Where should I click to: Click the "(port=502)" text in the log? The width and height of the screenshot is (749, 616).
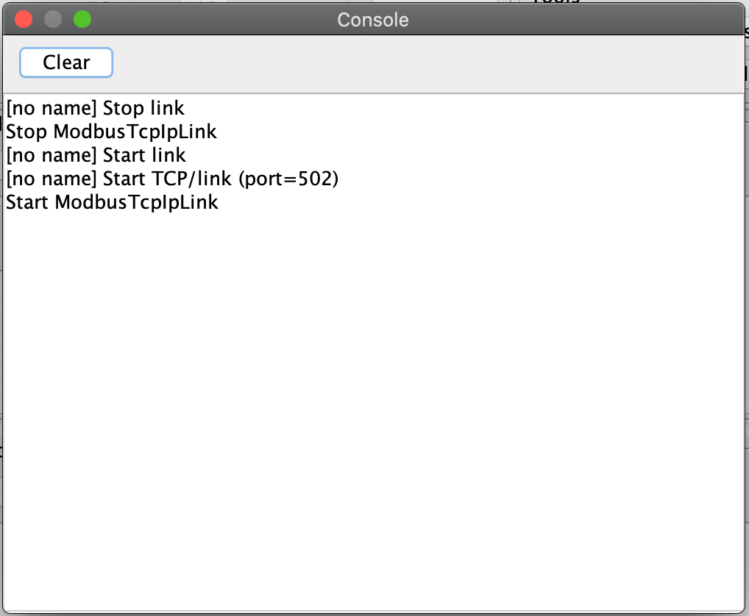click(x=288, y=179)
